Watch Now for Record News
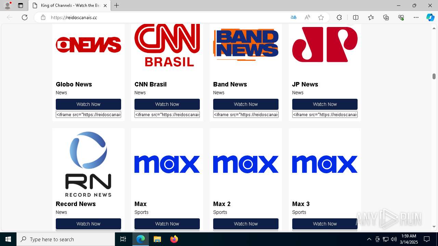 click(x=88, y=224)
